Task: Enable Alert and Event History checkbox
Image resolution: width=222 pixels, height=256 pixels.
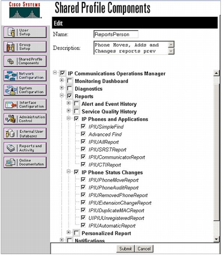Action: pos(76,104)
